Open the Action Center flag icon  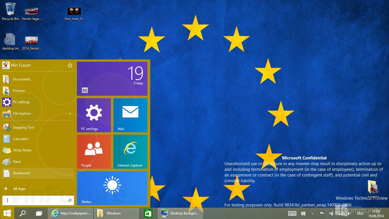tap(322, 214)
